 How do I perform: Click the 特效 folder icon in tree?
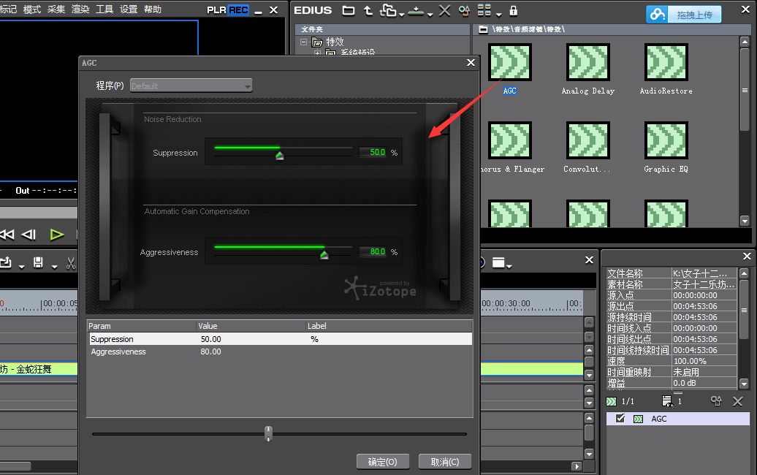(317, 42)
